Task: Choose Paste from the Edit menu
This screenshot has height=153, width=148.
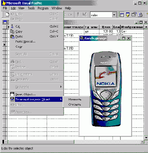Action: click(x=36, y=37)
